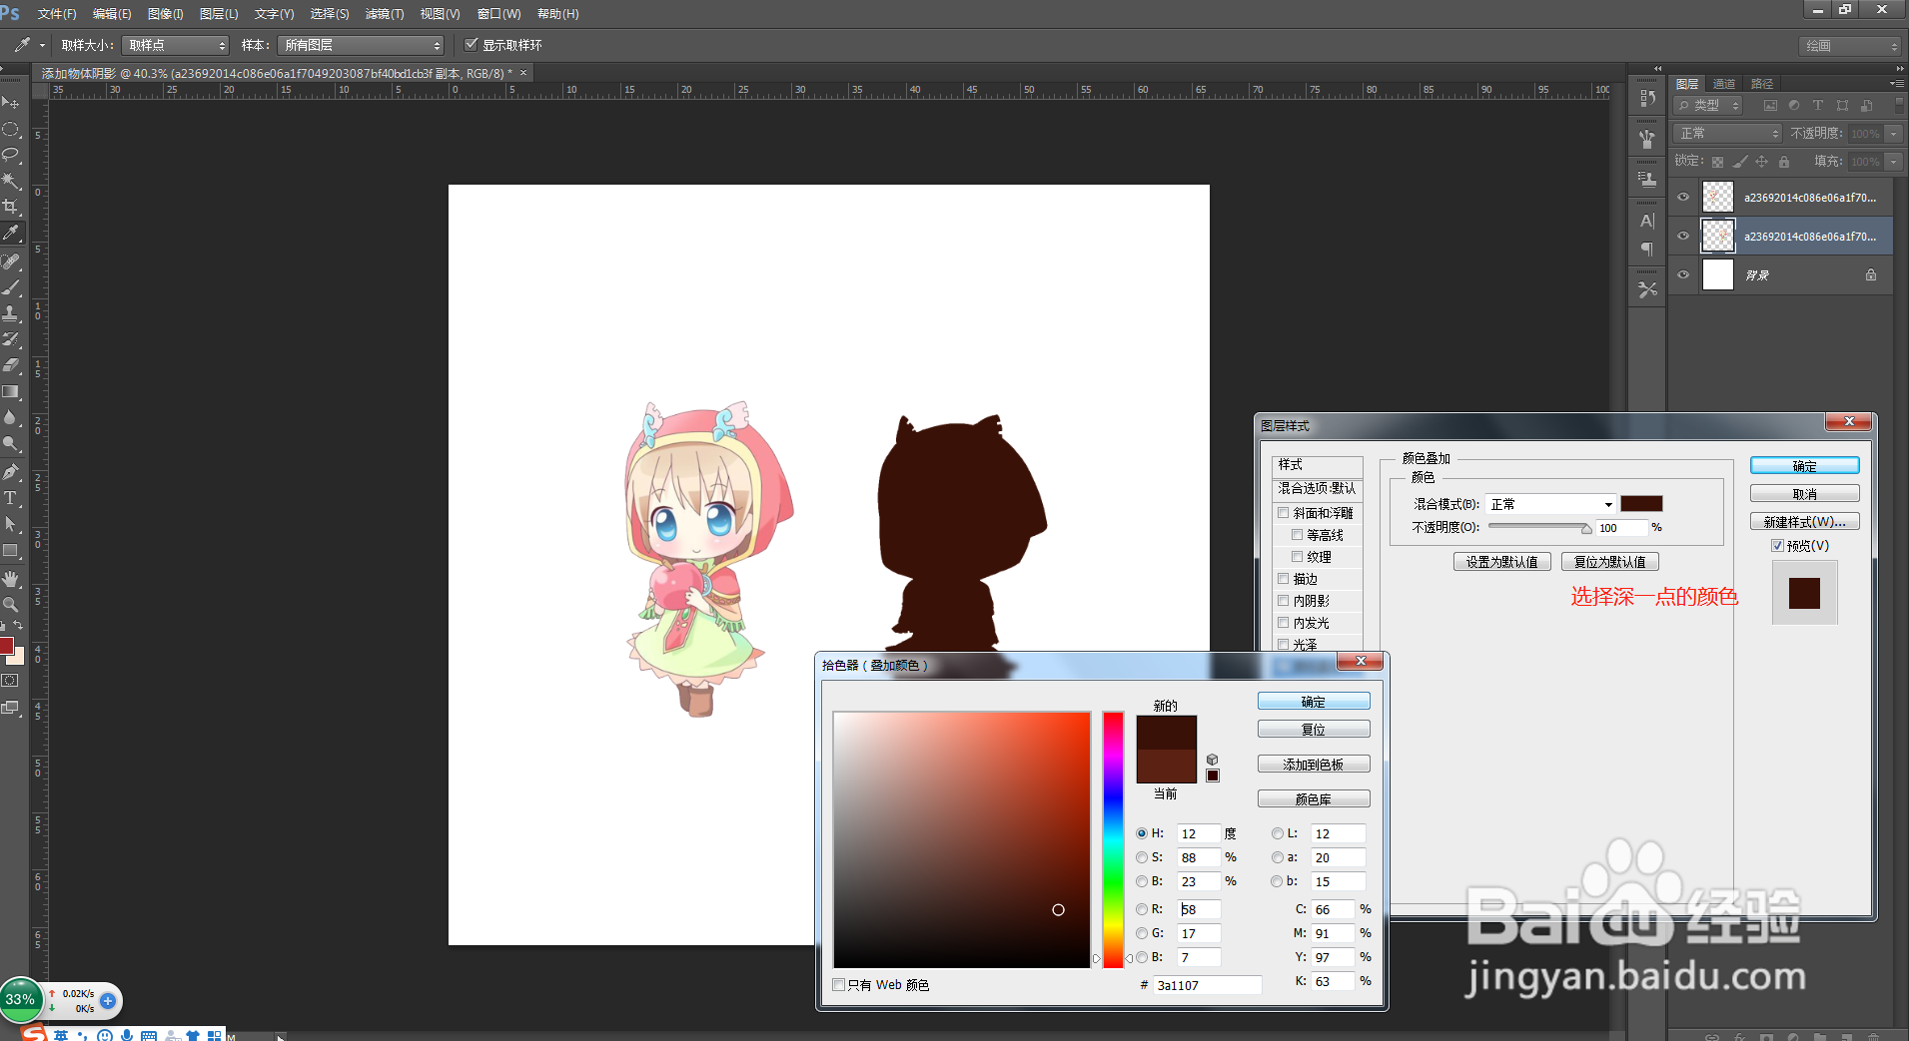
Task: Select the Dodge tool
Action: [11, 443]
